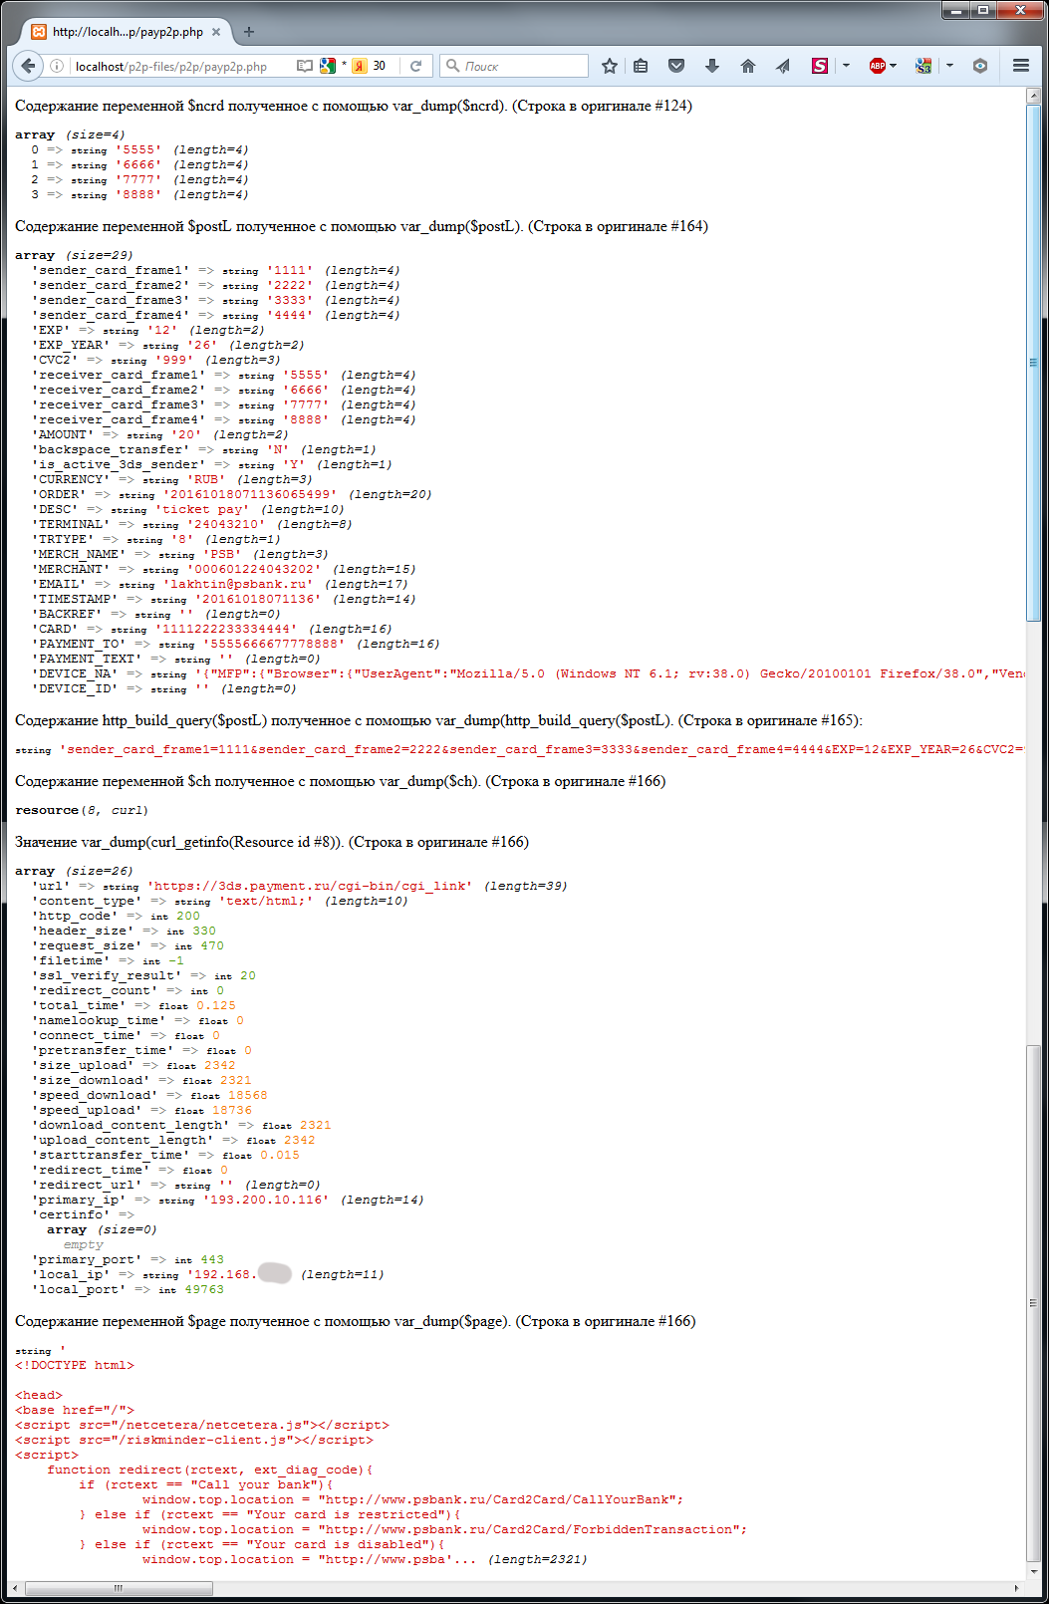Click the Google S3 extension icon
The width and height of the screenshot is (1049, 1604).
coord(923,66)
